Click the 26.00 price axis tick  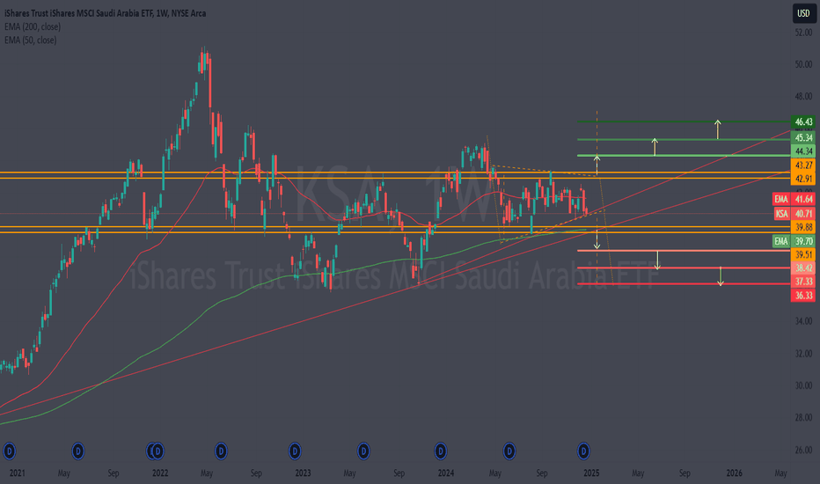pos(803,450)
